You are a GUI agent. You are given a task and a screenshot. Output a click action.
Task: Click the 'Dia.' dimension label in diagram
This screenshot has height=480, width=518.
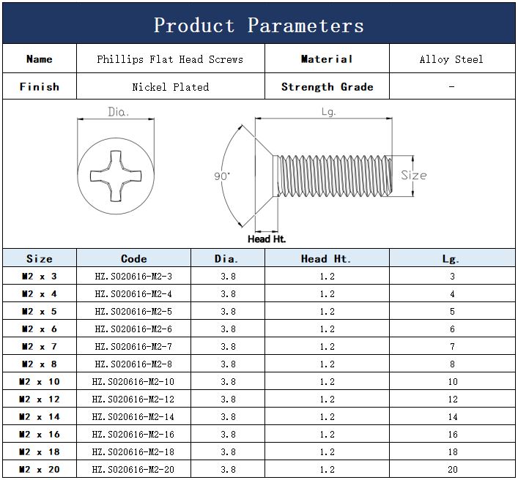coord(118,112)
